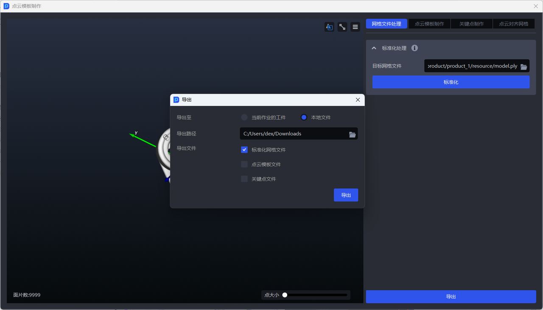
Task: Open the 关键点制作 tab
Action: point(471,24)
